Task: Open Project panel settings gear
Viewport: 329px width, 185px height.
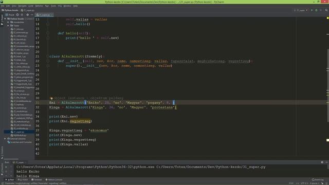Action: pyautogui.click(x=27, y=15)
